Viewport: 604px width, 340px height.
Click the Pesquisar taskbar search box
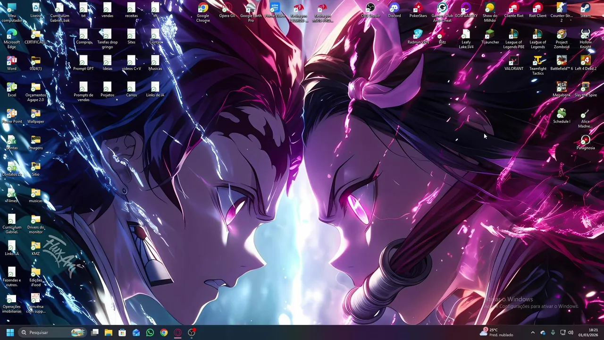click(53, 332)
